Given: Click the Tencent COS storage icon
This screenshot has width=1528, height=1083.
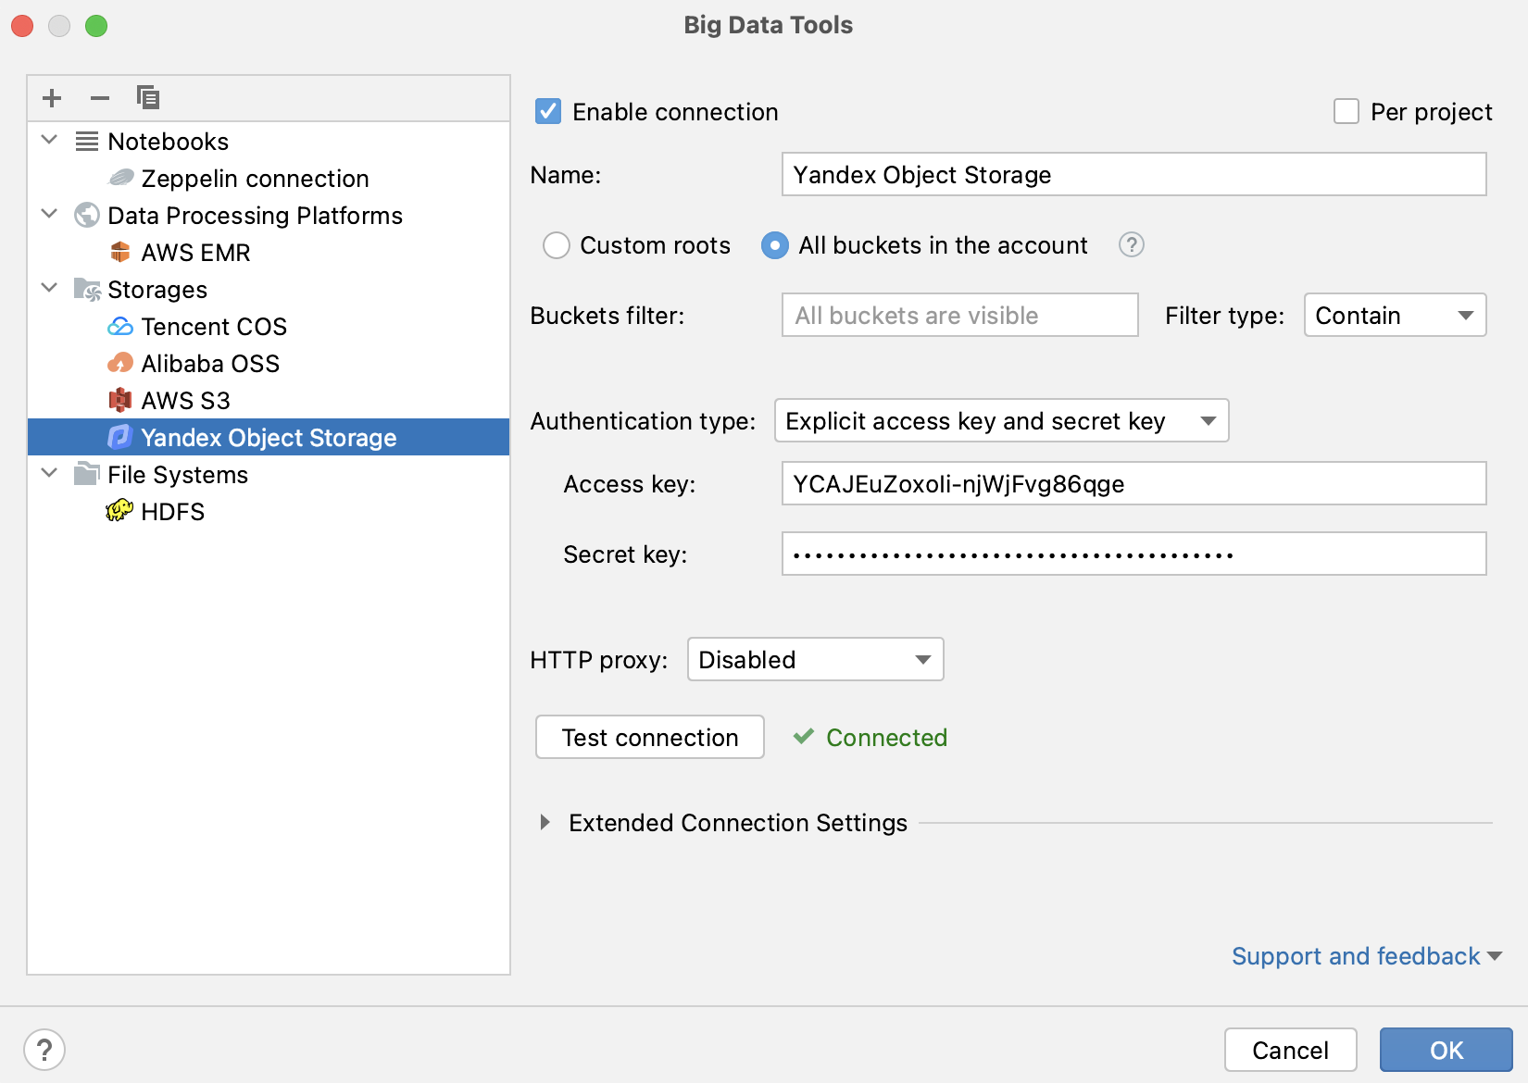Looking at the screenshot, I should click(x=121, y=326).
